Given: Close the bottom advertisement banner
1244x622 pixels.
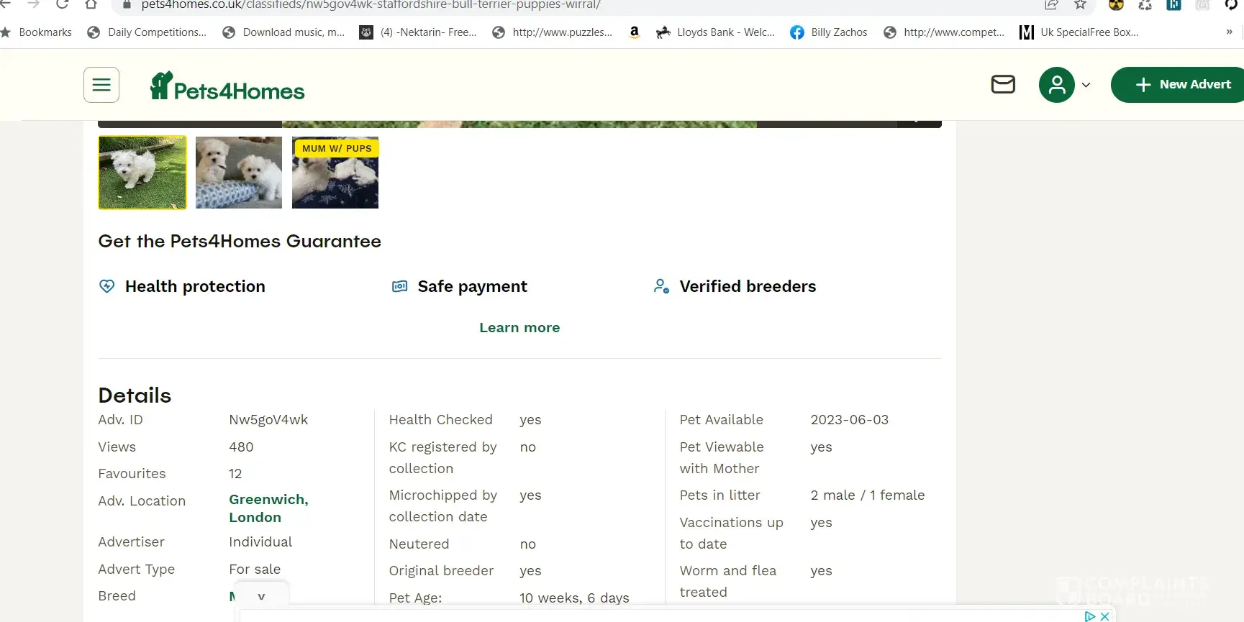Looking at the screenshot, I should [1104, 616].
